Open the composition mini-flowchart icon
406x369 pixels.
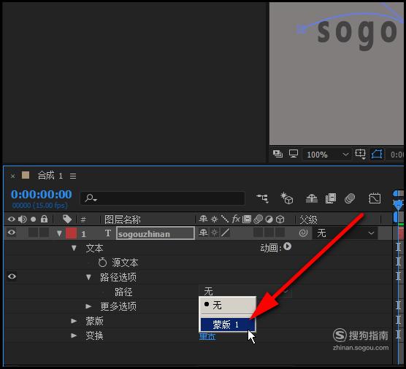tap(263, 198)
